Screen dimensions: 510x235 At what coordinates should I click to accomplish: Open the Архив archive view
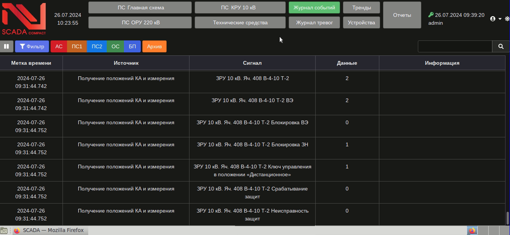pyautogui.click(x=154, y=46)
